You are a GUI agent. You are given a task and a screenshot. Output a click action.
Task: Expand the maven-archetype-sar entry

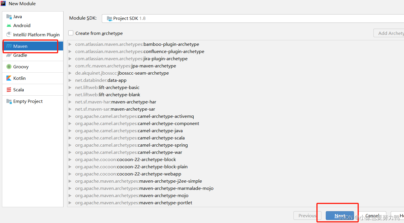point(70,109)
